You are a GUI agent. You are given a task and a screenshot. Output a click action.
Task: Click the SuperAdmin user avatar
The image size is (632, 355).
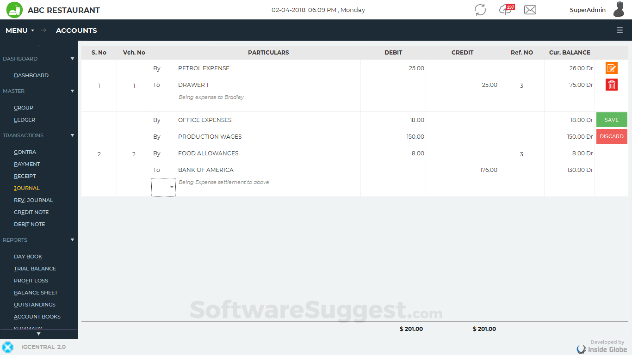pos(619,10)
